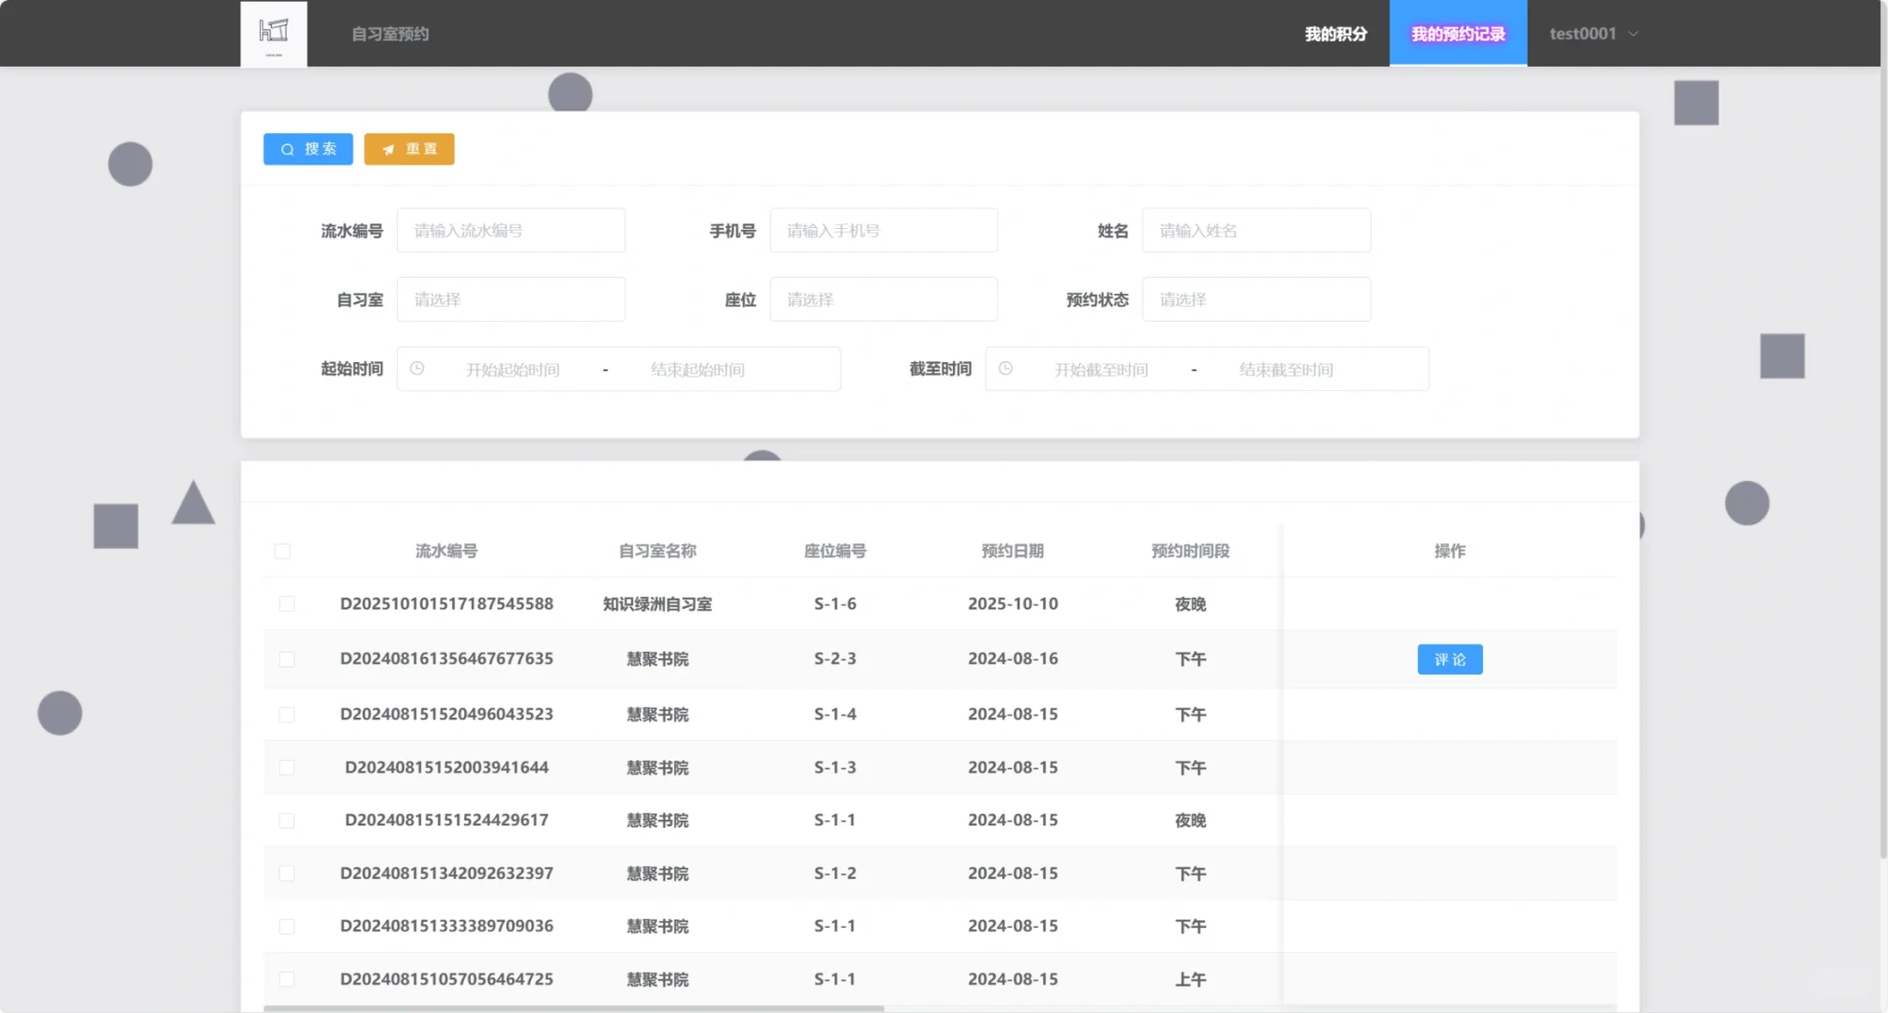Switch to 我的预约记录 view
Image resolution: width=1888 pixels, height=1013 pixels.
(1458, 33)
